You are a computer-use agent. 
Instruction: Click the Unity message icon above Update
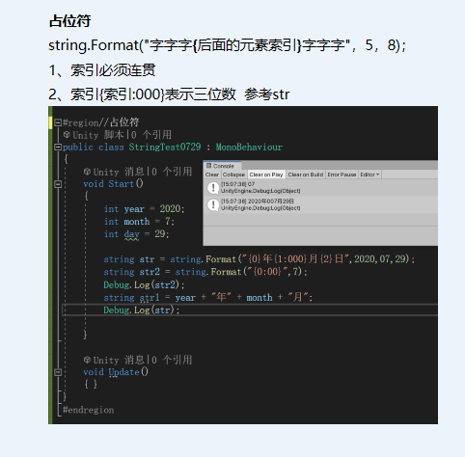pos(87,360)
